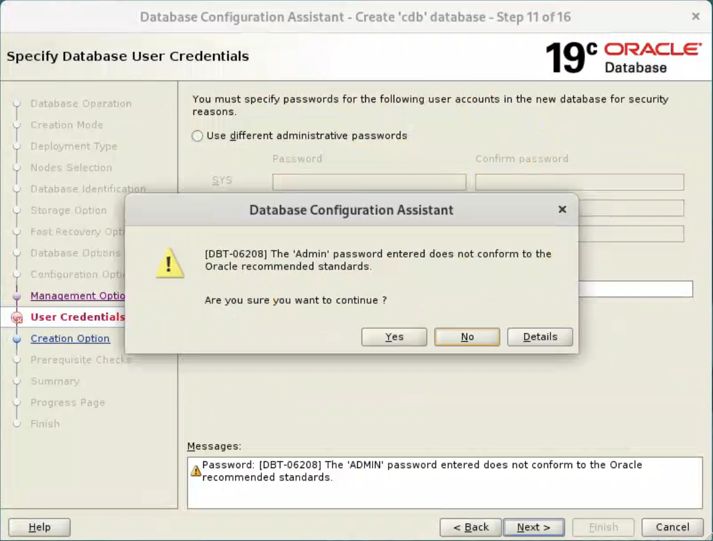Click the Configuration Options step
Screen dimensions: 713x541
pyautogui.click(x=77, y=274)
